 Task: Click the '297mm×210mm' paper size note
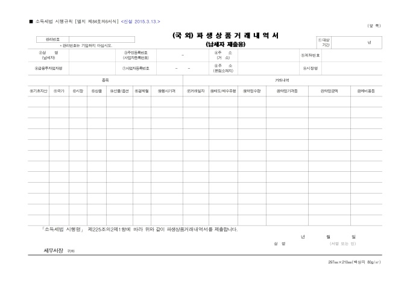[355, 262]
